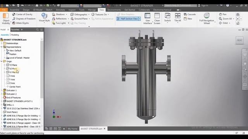Switch to the Environments ribbon tab
This screenshot has width=248, height=139.
114,10
